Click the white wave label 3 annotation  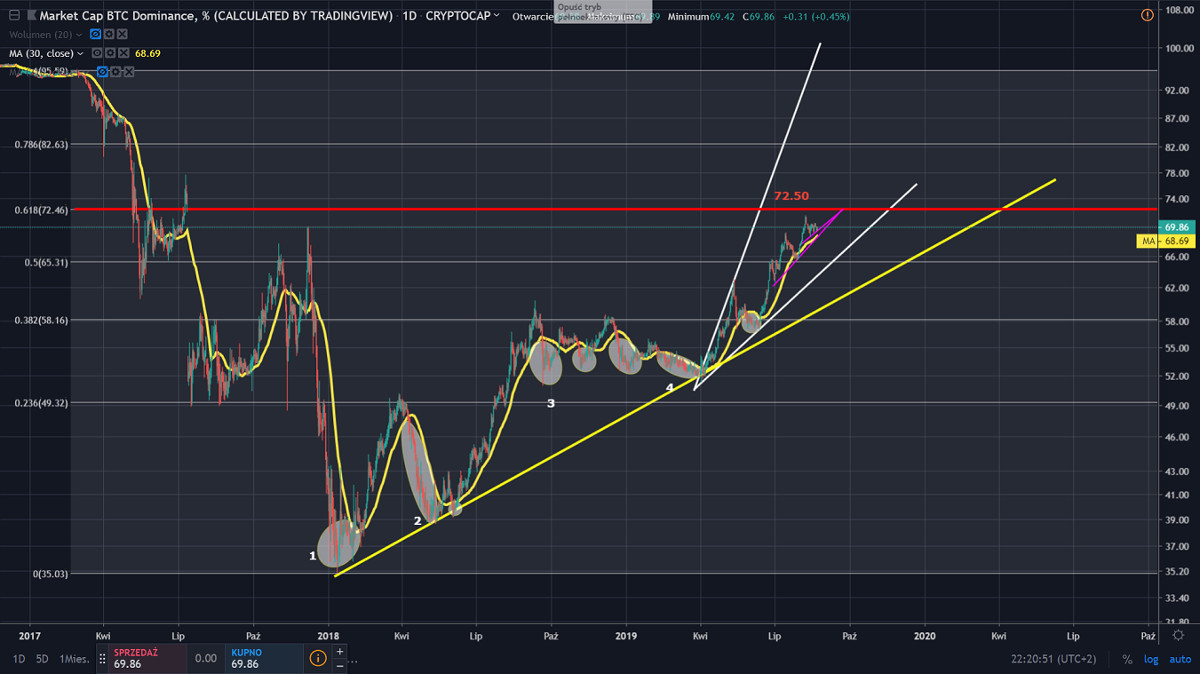551,403
